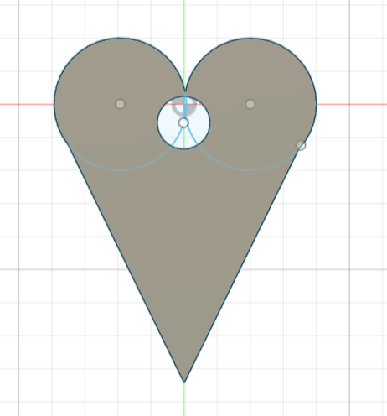Select the left lobe's center sketch point
Image resolution: width=387 pixels, height=416 pixels.
pos(120,104)
